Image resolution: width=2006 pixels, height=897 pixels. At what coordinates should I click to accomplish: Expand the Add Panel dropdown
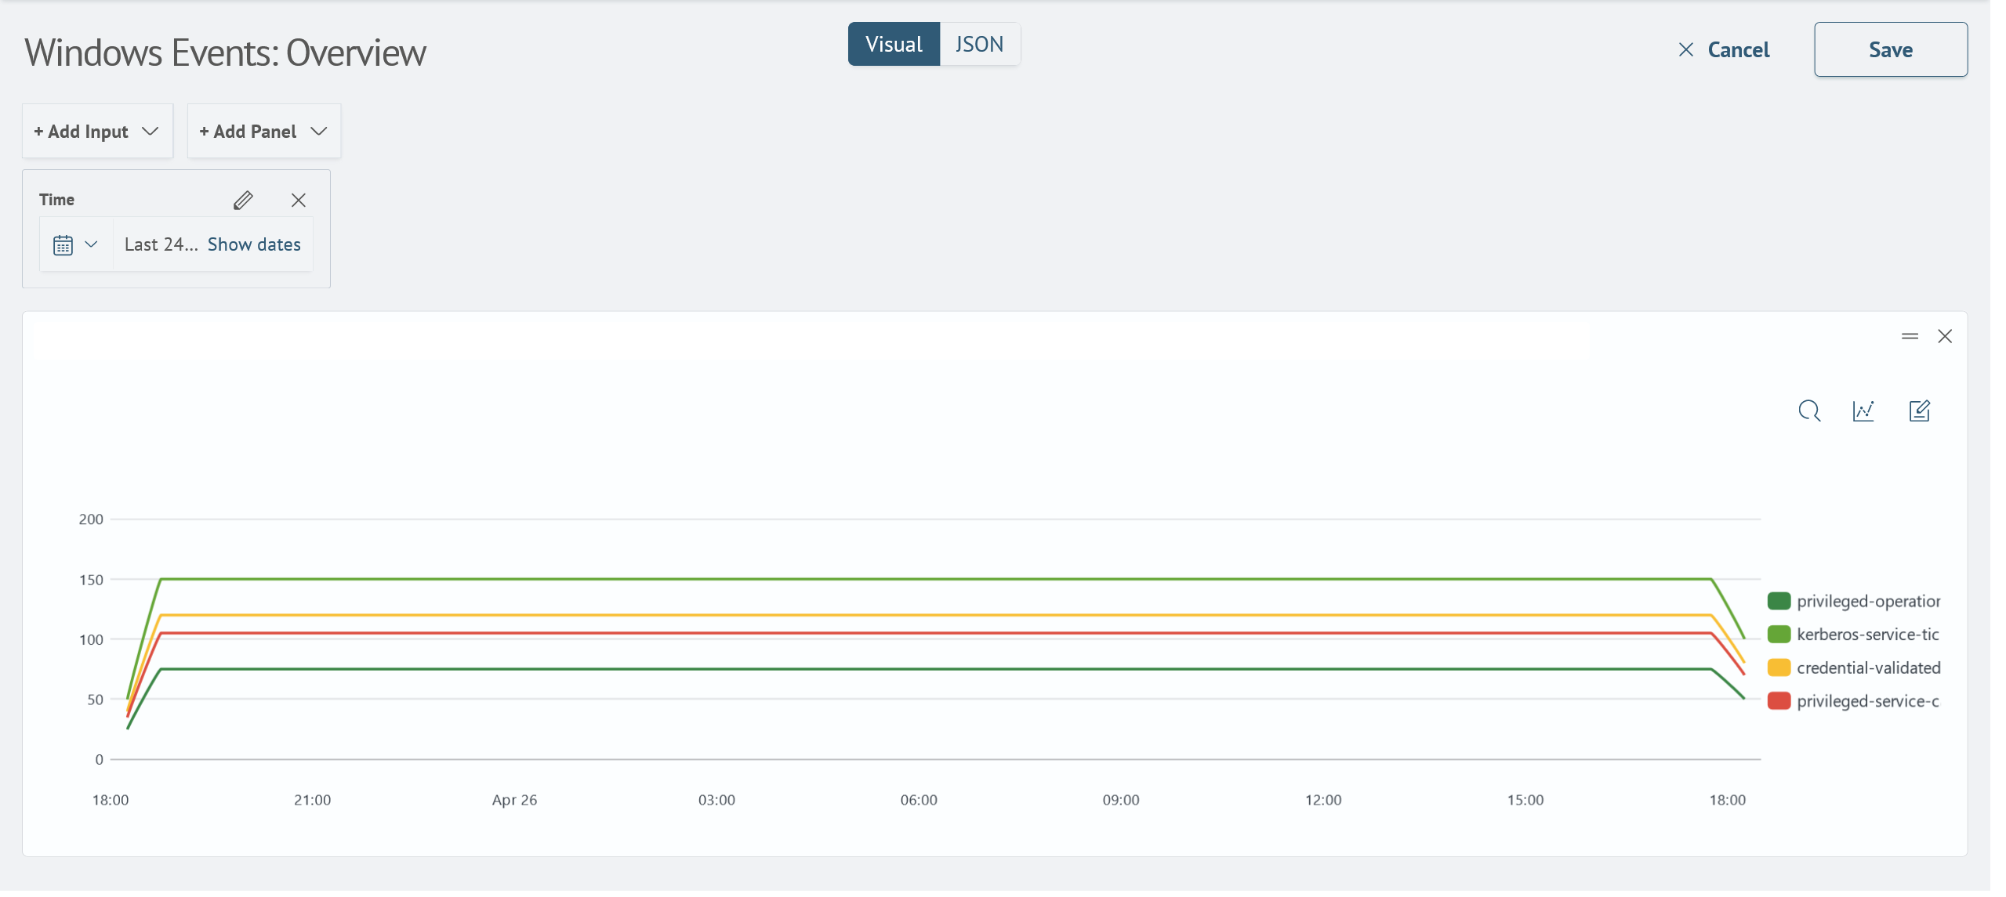pos(264,132)
